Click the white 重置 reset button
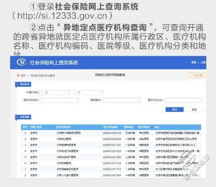The image size is (216, 187). tap(194, 109)
